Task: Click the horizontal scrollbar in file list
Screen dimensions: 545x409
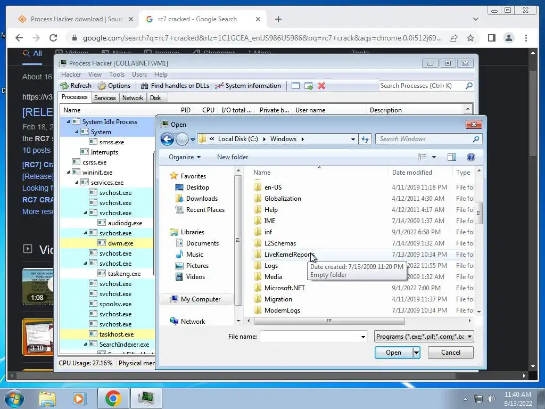Action: click(329, 321)
